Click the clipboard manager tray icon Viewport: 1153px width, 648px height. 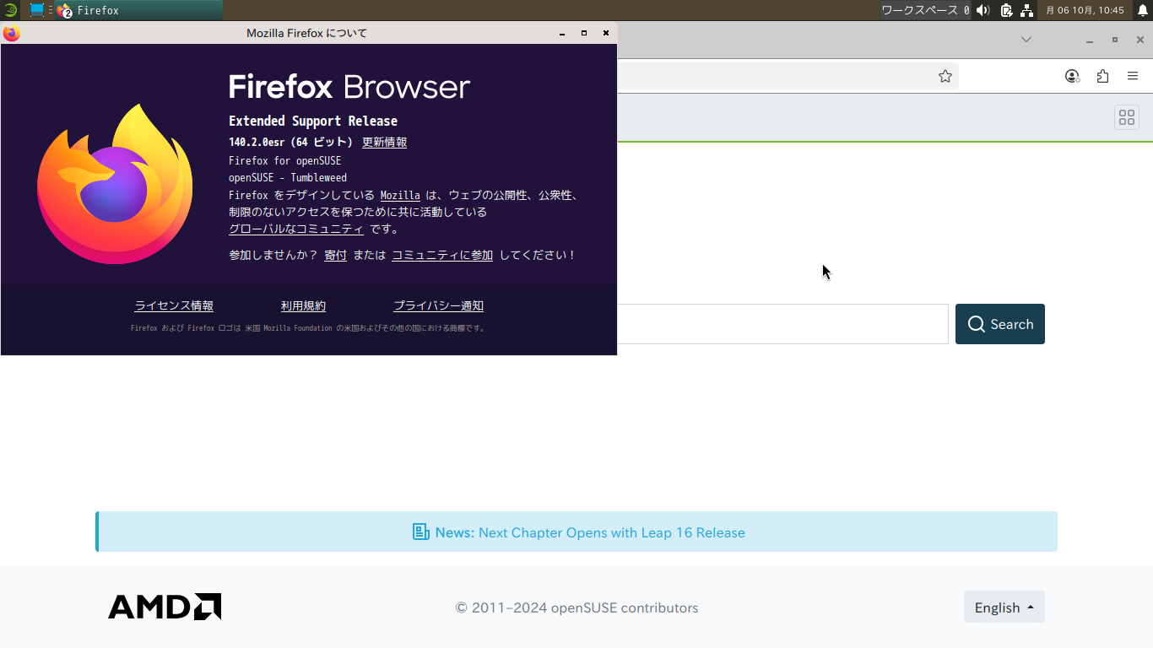coord(1006,10)
